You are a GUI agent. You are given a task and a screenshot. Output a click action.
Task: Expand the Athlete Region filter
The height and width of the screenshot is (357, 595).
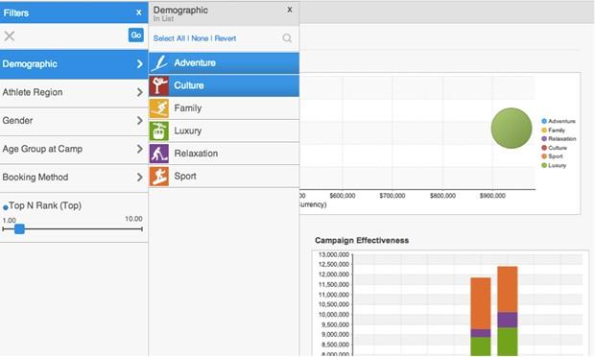click(74, 92)
